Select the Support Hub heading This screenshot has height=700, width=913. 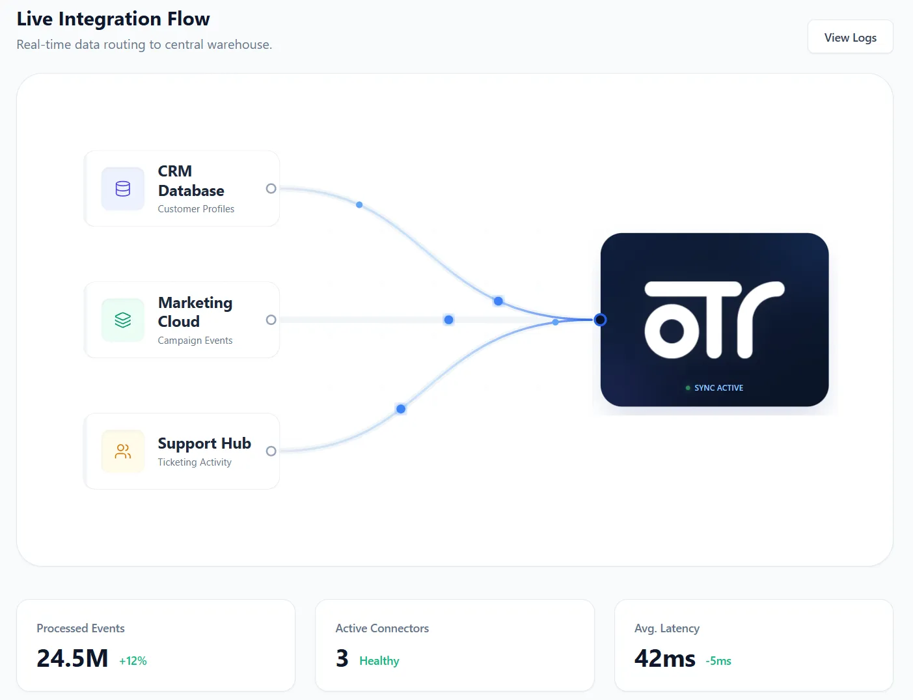pyautogui.click(x=204, y=443)
